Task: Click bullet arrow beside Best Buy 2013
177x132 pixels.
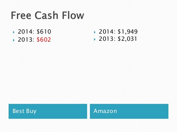Action: pyautogui.click(x=14, y=40)
